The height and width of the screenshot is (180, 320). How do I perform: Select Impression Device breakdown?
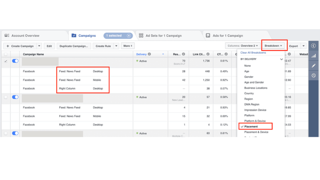[255, 110]
